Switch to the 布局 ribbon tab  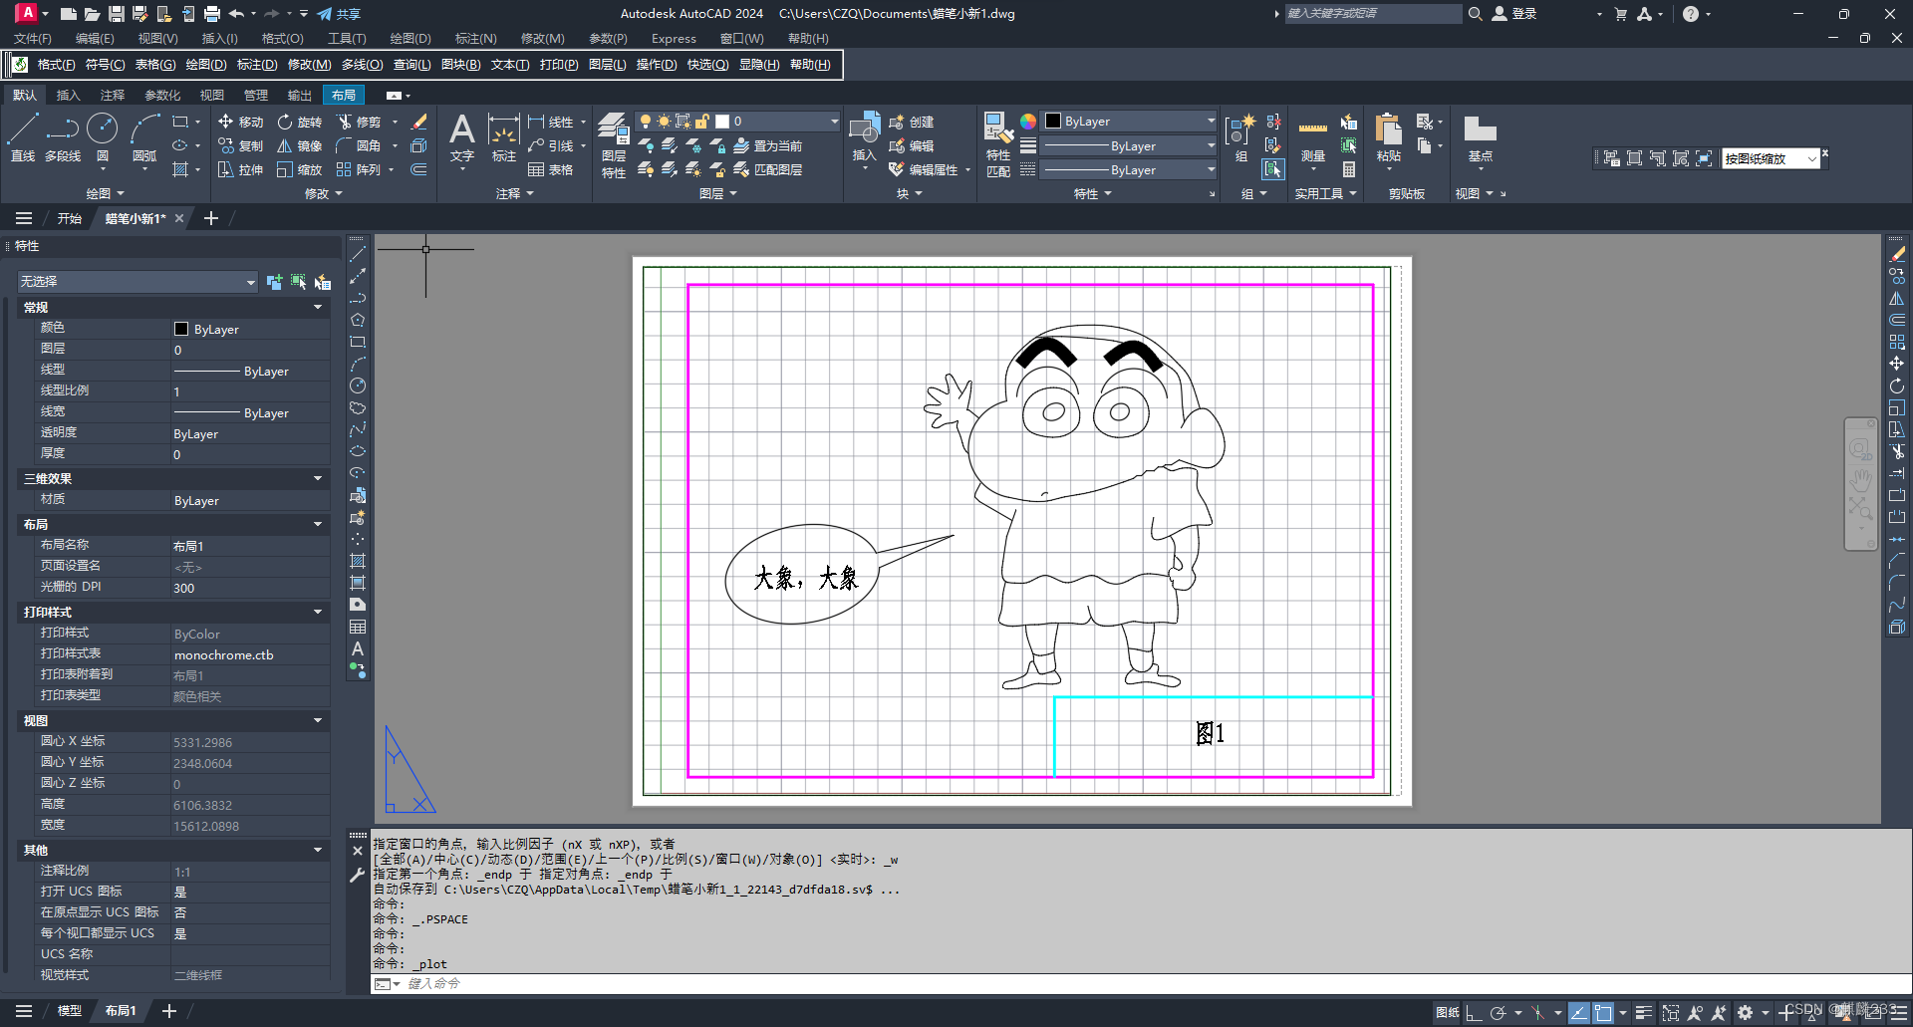(x=344, y=96)
